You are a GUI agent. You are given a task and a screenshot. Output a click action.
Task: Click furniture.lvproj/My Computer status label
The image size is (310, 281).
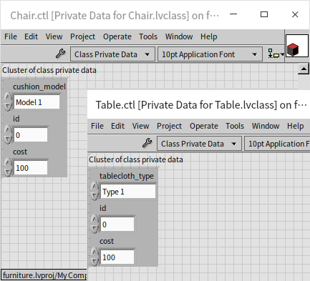pyautogui.click(x=44, y=275)
